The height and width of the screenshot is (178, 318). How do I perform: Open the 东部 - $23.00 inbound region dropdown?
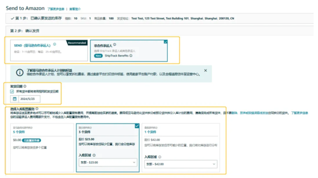pos(108,162)
